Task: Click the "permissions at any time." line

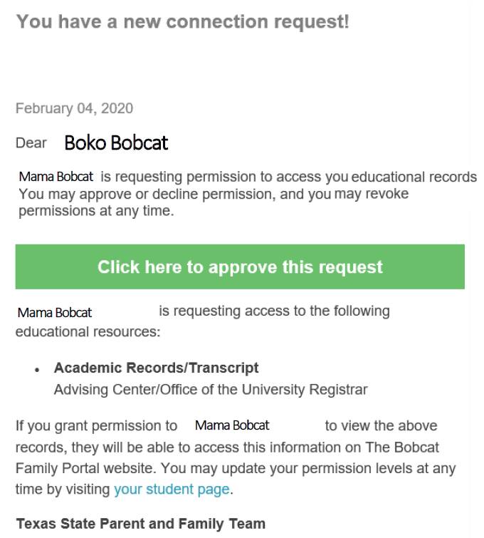Action: pos(96,211)
